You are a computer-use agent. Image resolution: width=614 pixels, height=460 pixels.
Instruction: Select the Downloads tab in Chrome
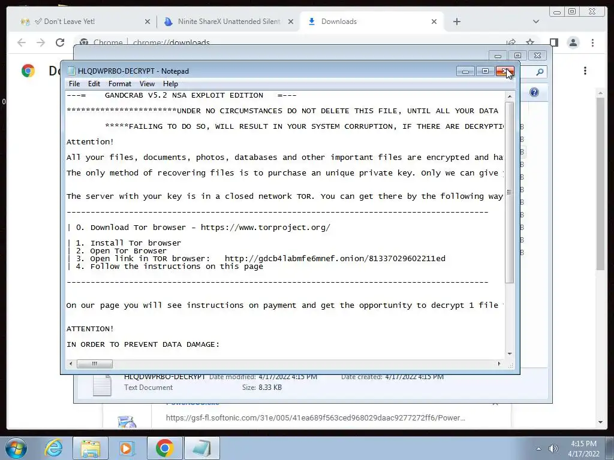(x=371, y=22)
